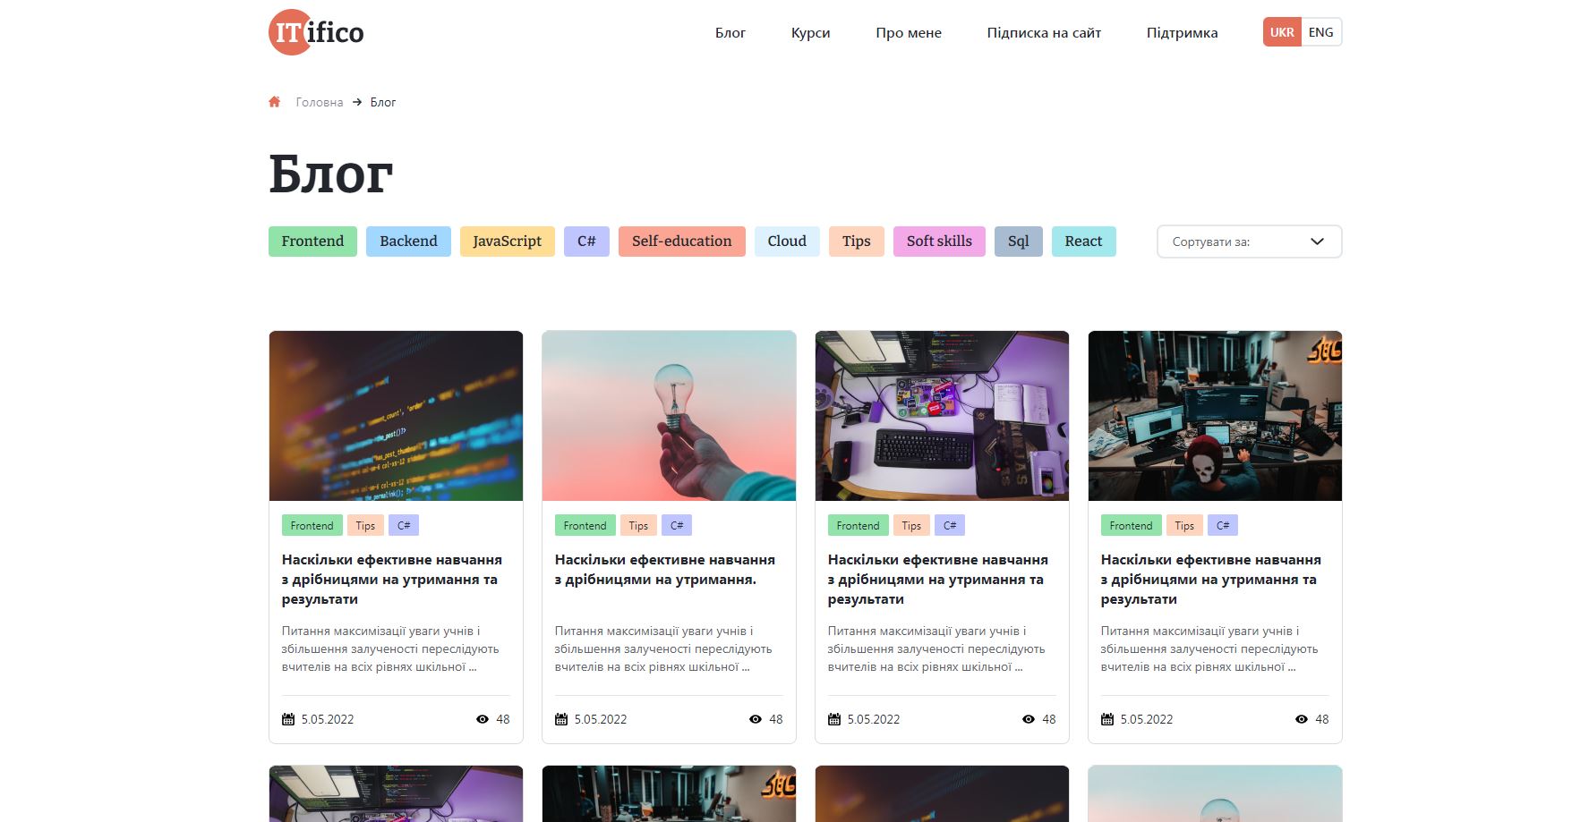The width and height of the screenshot is (1589, 822).
Task: Open the Підтримка menu item
Action: click(x=1182, y=32)
